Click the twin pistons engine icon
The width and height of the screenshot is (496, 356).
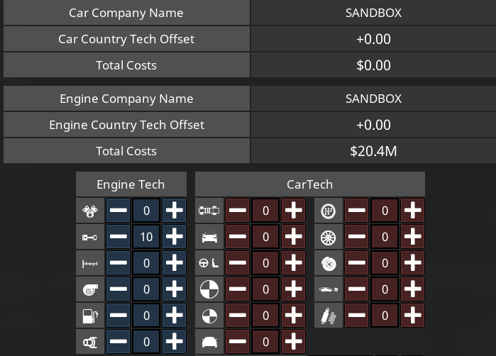click(89, 211)
